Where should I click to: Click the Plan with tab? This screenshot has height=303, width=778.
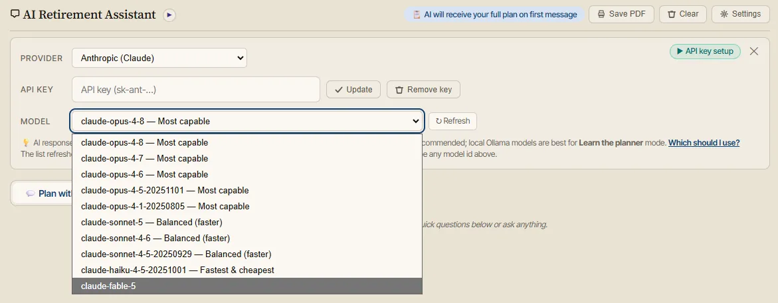click(42, 193)
